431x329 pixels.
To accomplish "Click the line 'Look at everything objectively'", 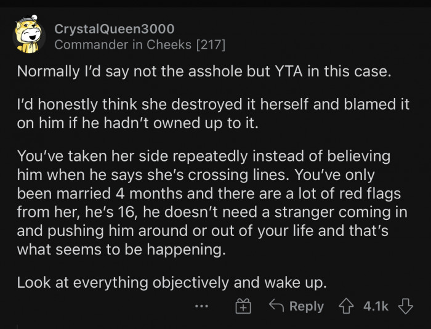I will pos(171,283).
